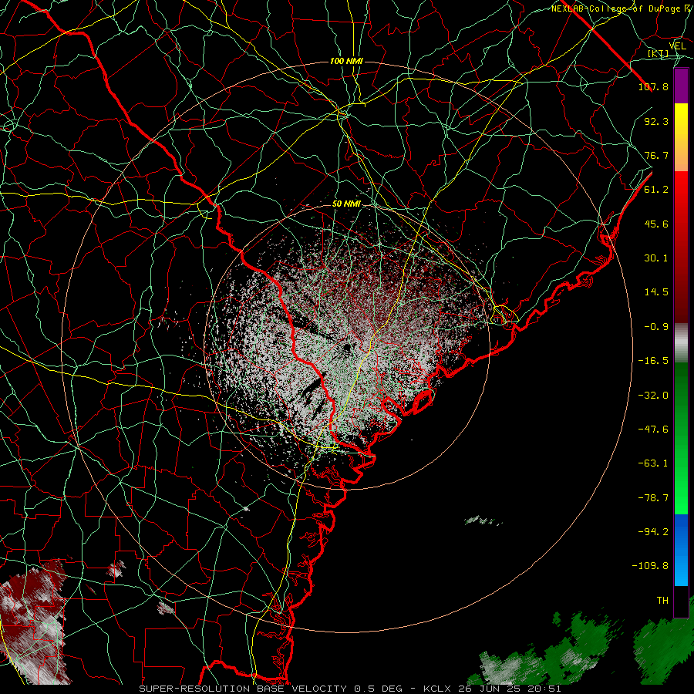Click the SUPER-RESOLUTION BASE VELOCITY caption text

[x=244, y=689]
